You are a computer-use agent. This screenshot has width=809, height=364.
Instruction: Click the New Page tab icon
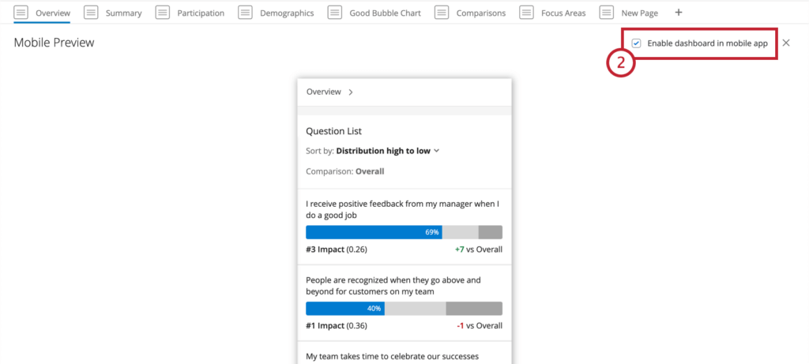tap(607, 13)
